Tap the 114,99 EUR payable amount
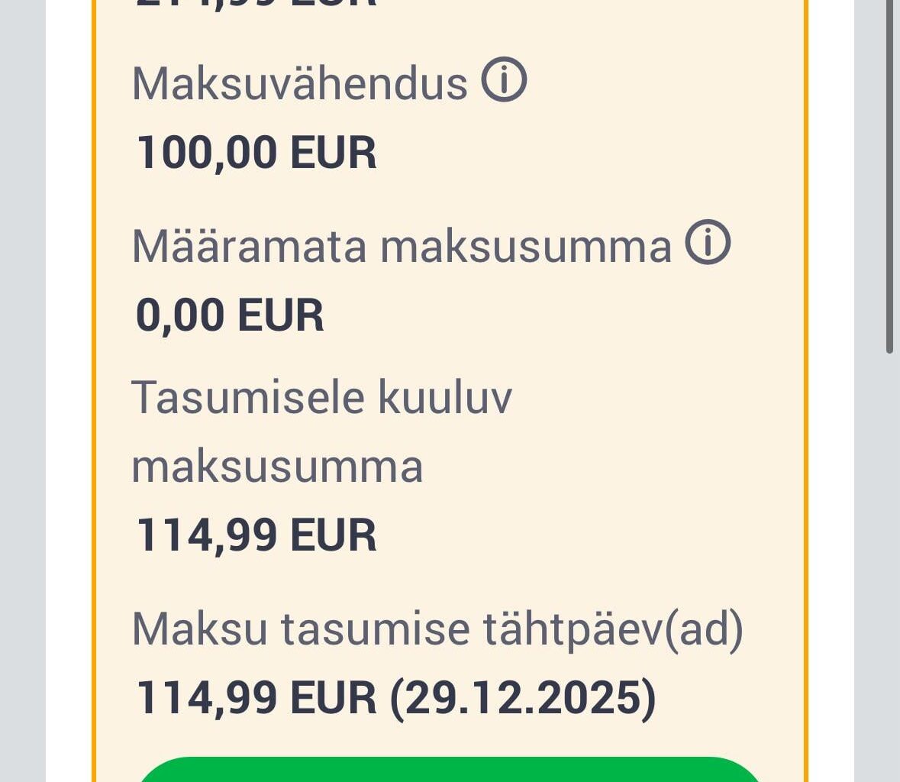This screenshot has height=782, width=900. (x=256, y=535)
